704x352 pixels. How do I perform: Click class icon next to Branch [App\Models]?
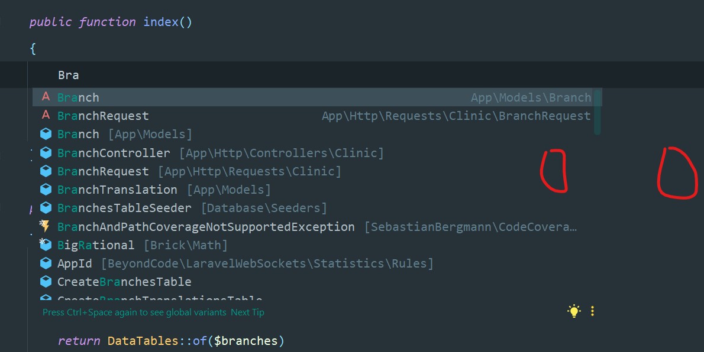click(46, 133)
